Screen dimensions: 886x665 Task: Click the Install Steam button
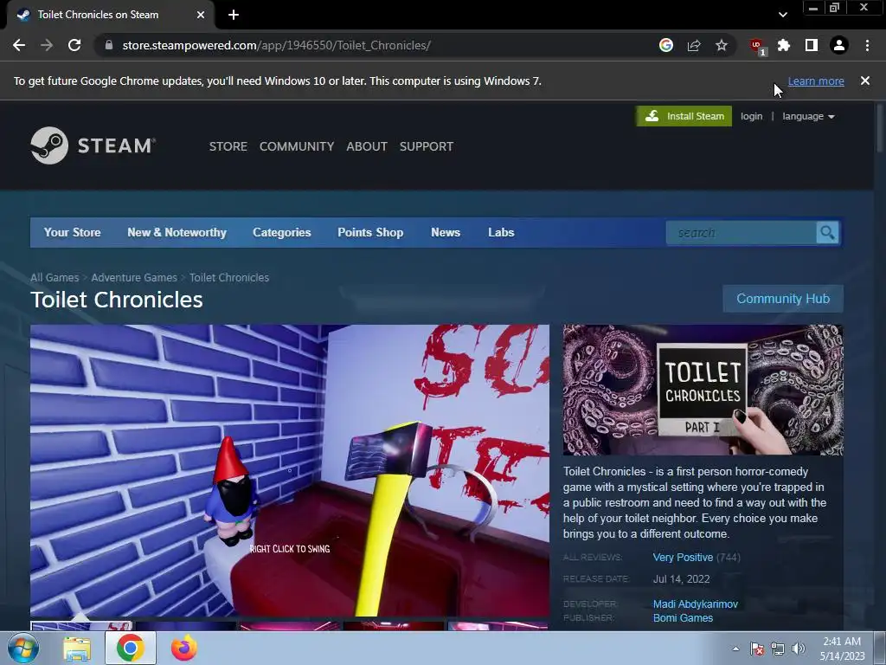(x=684, y=116)
